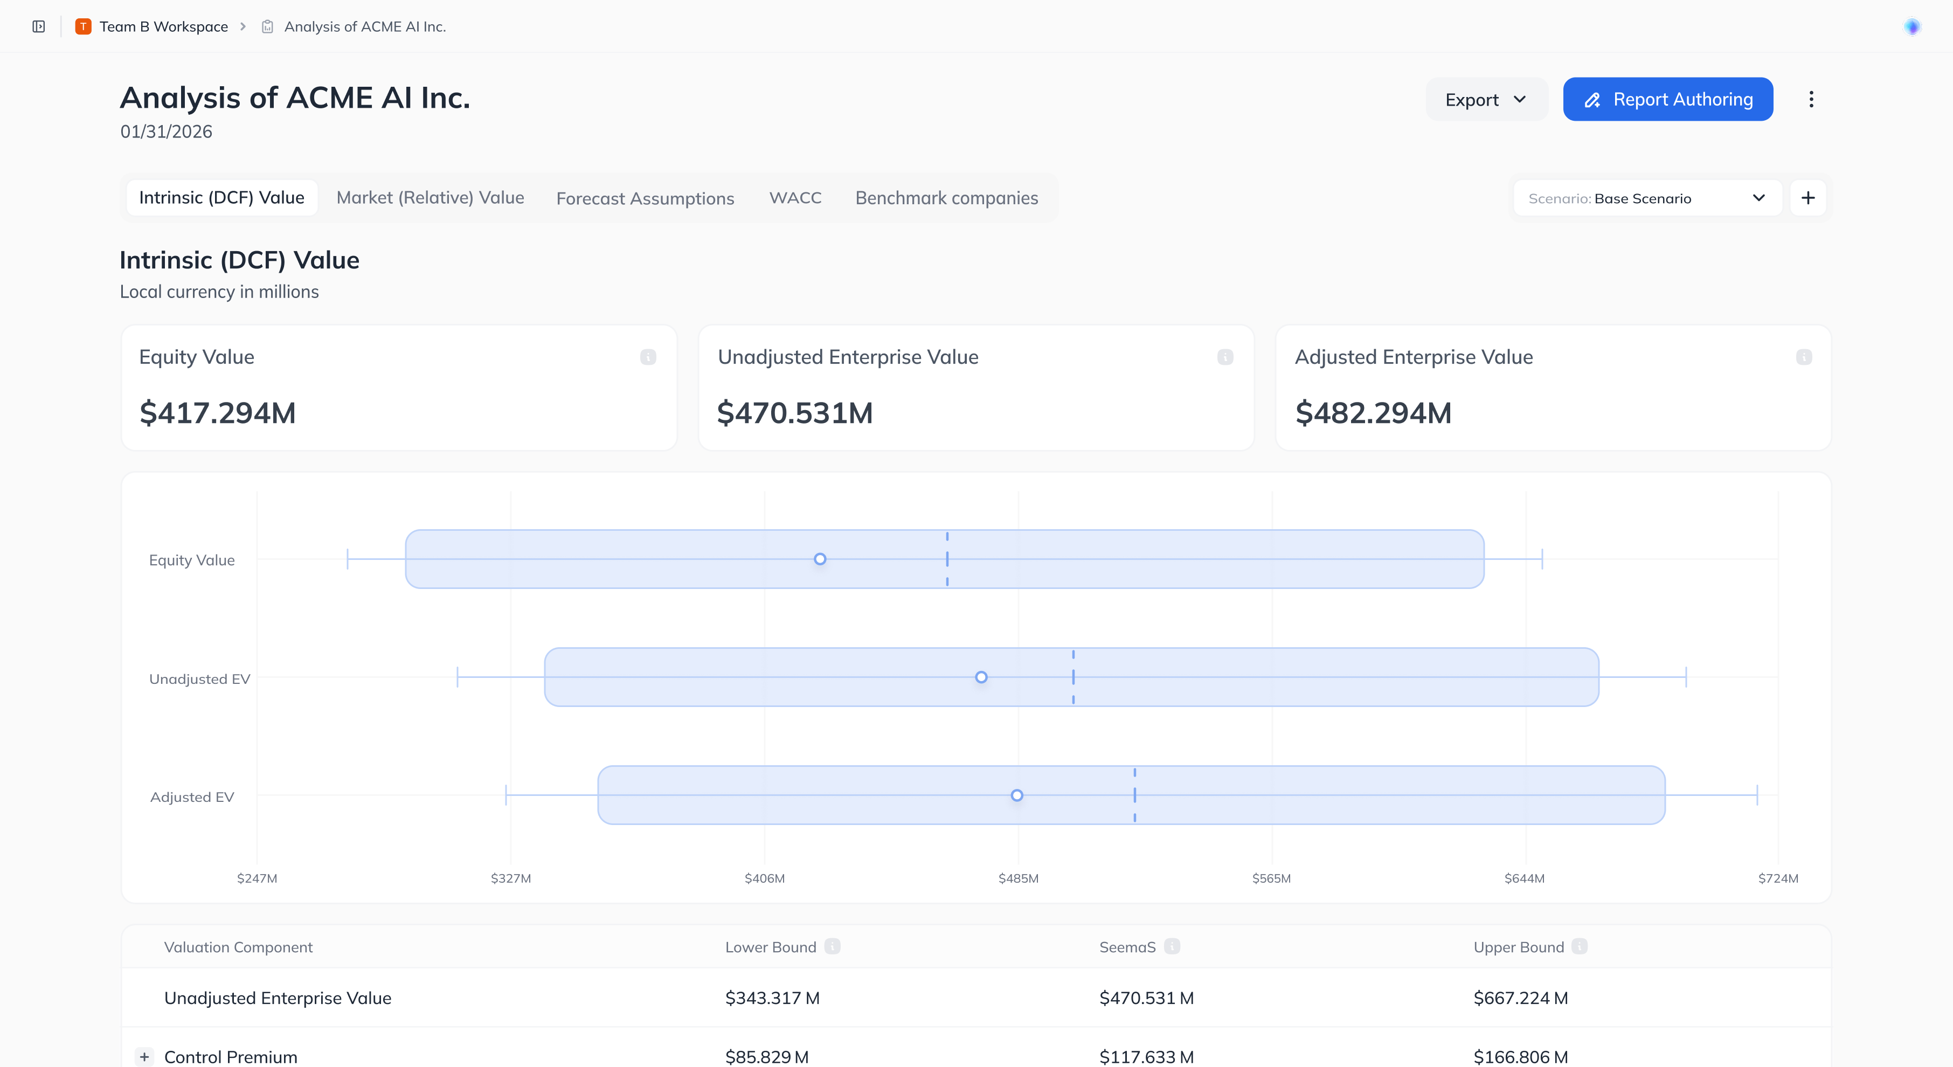Click the Lower Bound info icon

pyautogui.click(x=833, y=946)
